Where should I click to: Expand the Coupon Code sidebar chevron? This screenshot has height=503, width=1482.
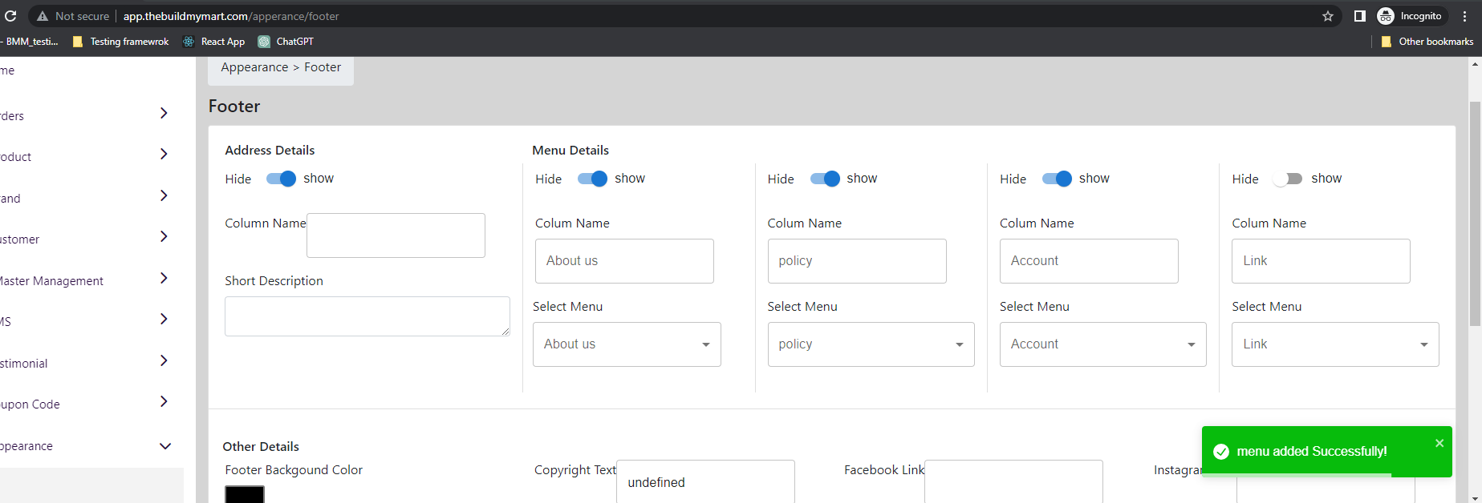click(164, 401)
